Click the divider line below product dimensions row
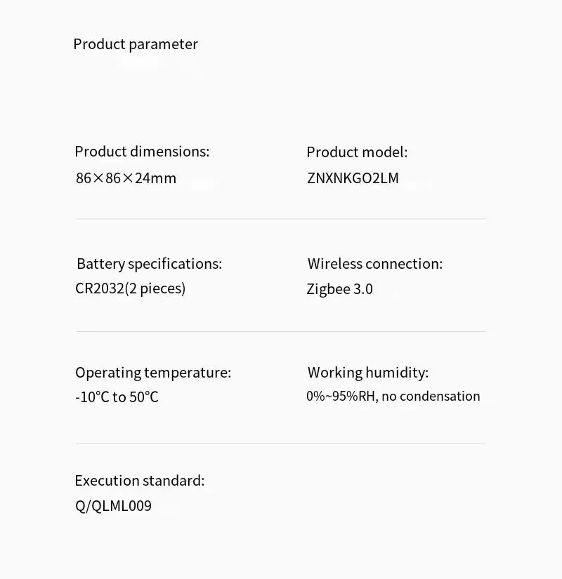 (x=281, y=219)
